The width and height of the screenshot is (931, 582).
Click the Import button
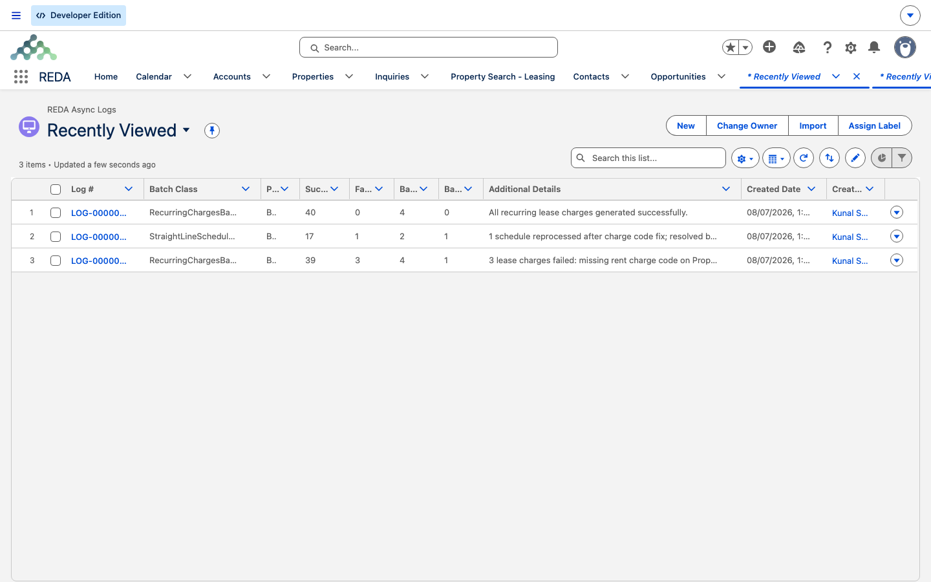pyautogui.click(x=813, y=125)
